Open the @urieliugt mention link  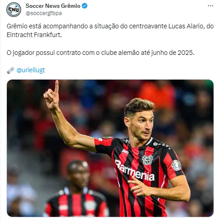pos(31,70)
